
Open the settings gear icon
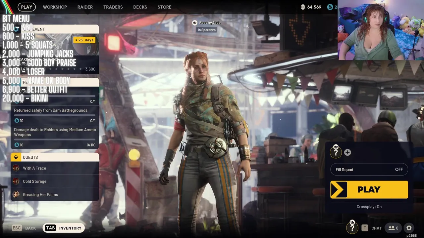point(409,228)
